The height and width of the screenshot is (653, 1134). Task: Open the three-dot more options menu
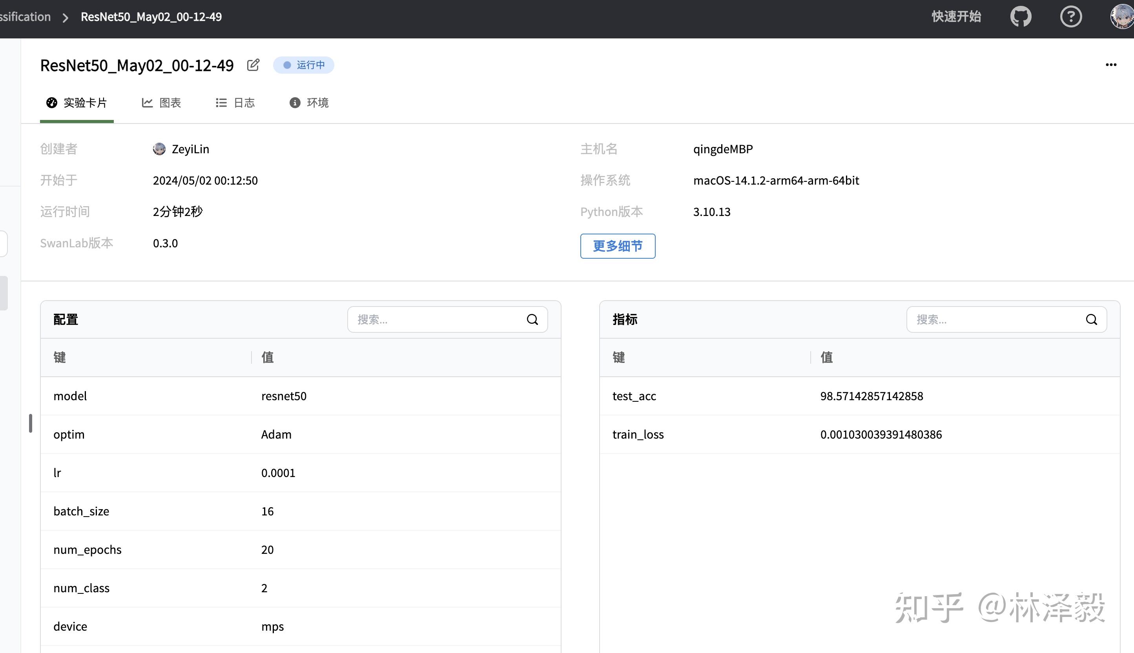pos(1111,65)
